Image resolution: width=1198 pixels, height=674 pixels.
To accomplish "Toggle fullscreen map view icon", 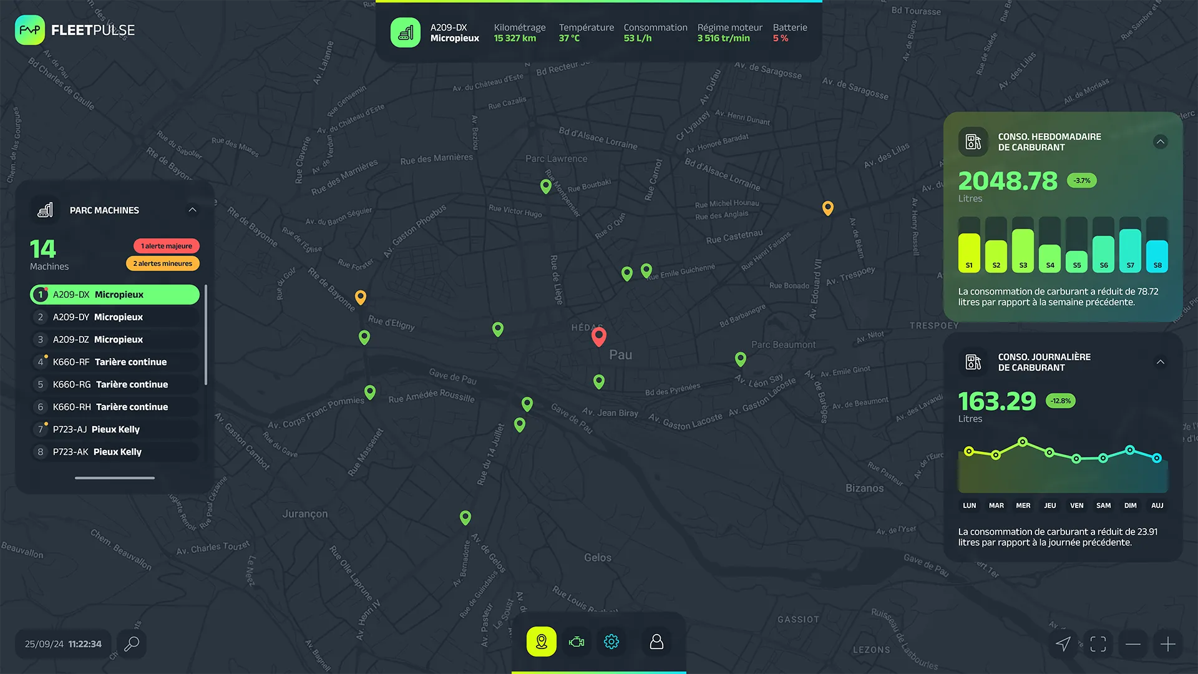I will (x=1098, y=644).
